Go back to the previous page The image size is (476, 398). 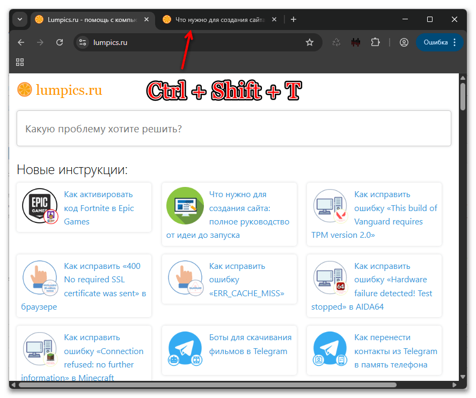tap(21, 42)
